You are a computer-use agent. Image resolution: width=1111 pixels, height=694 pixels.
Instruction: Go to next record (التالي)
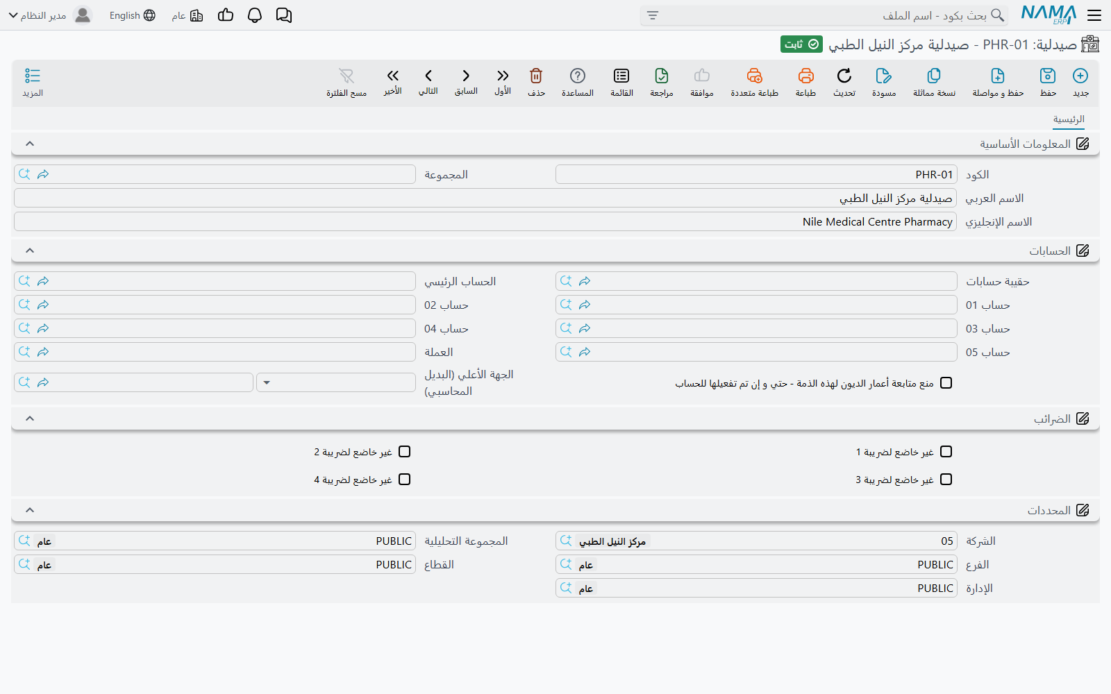(428, 76)
